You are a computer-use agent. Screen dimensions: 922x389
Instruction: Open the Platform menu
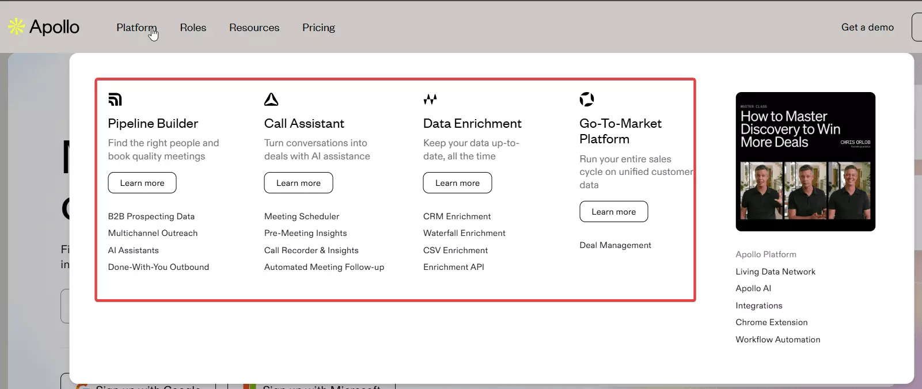tap(136, 28)
